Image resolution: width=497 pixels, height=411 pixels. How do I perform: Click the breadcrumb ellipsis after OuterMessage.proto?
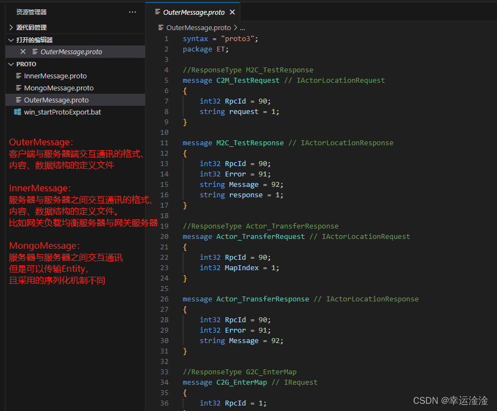pyautogui.click(x=242, y=28)
